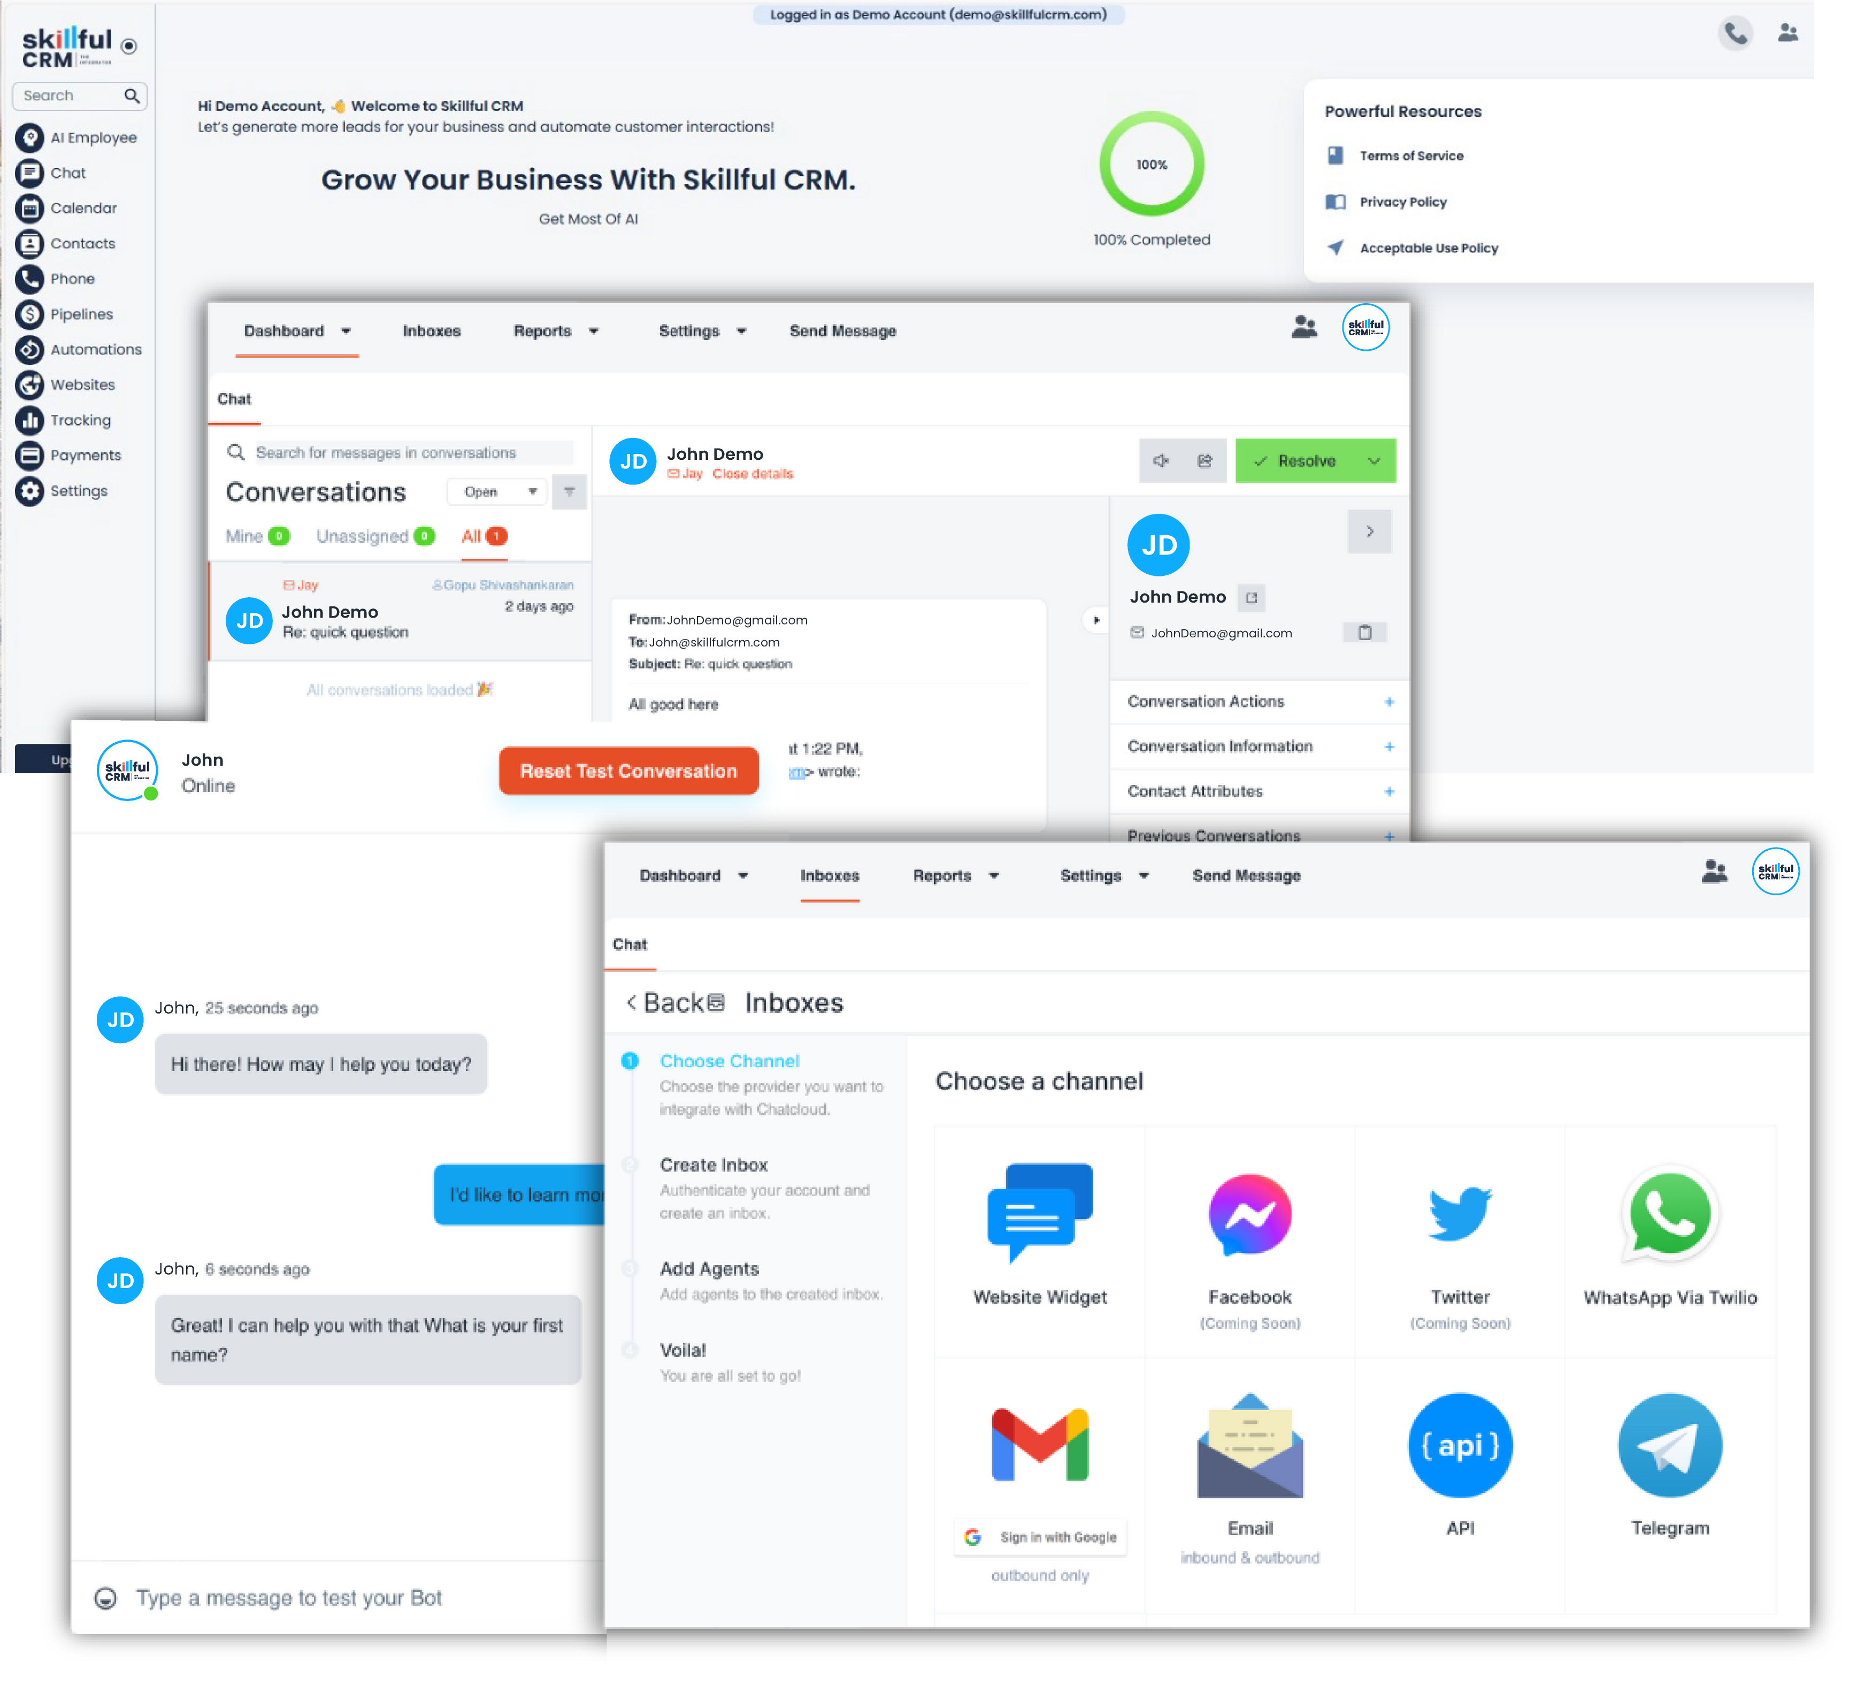Click the bot test message input field
The width and height of the screenshot is (1872, 1702).
(289, 1598)
